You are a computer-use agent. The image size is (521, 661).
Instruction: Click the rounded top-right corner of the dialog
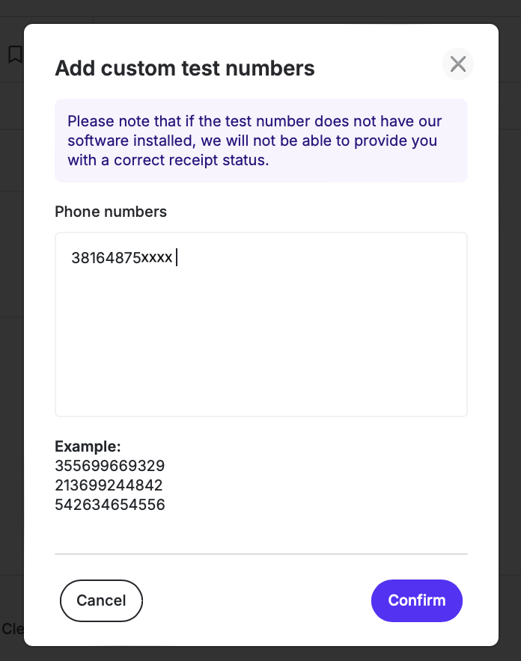click(x=490, y=30)
